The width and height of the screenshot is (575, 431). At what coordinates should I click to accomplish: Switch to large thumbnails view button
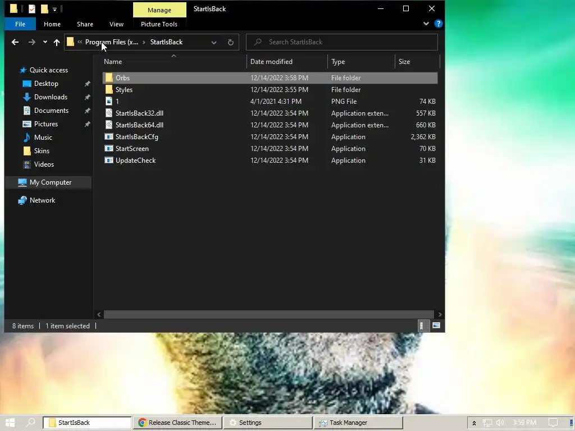[436, 325]
